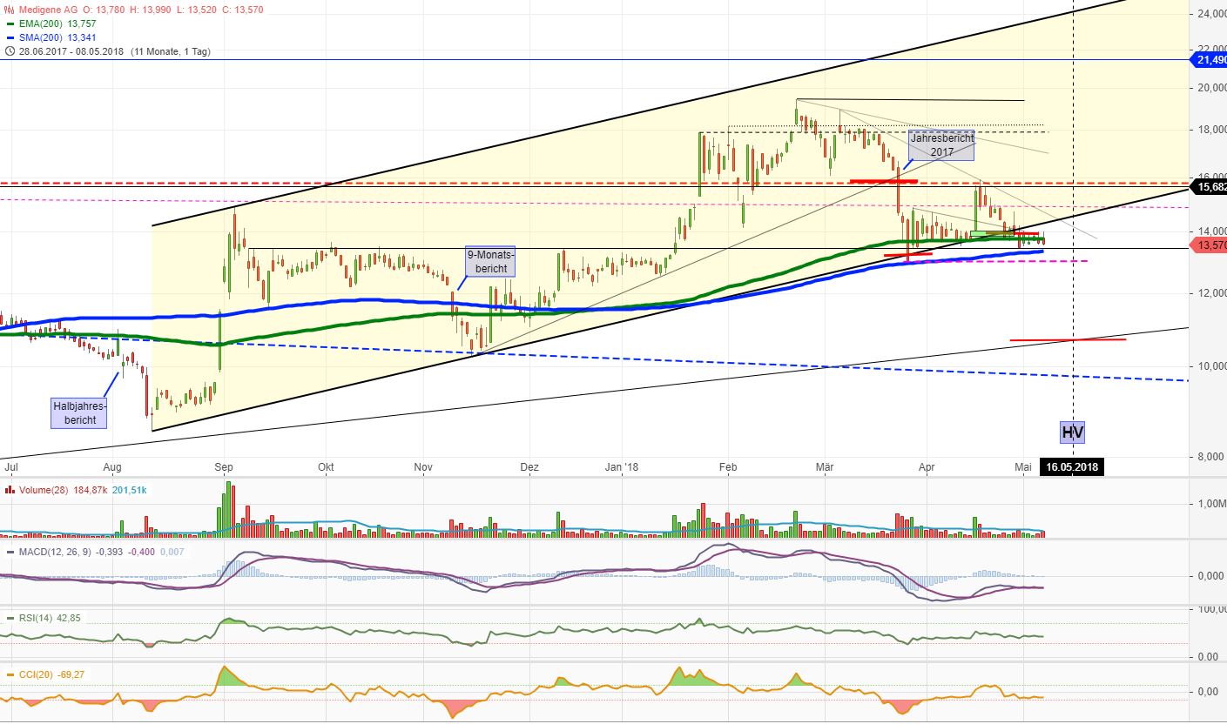The width and height of the screenshot is (1227, 724).
Task: Select the Jahresbericht 2017 annotation box
Action: pos(941,145)
